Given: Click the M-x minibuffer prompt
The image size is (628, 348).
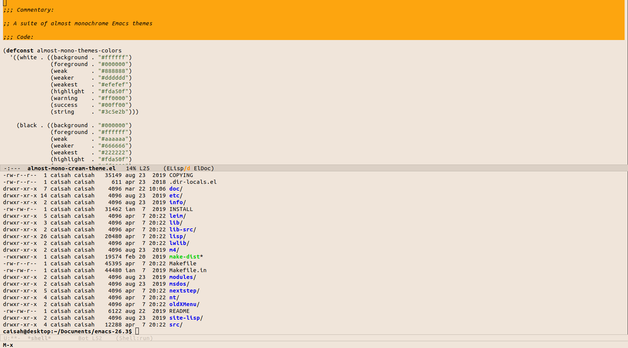Looking at the screenshot, I should pos(8,345).
